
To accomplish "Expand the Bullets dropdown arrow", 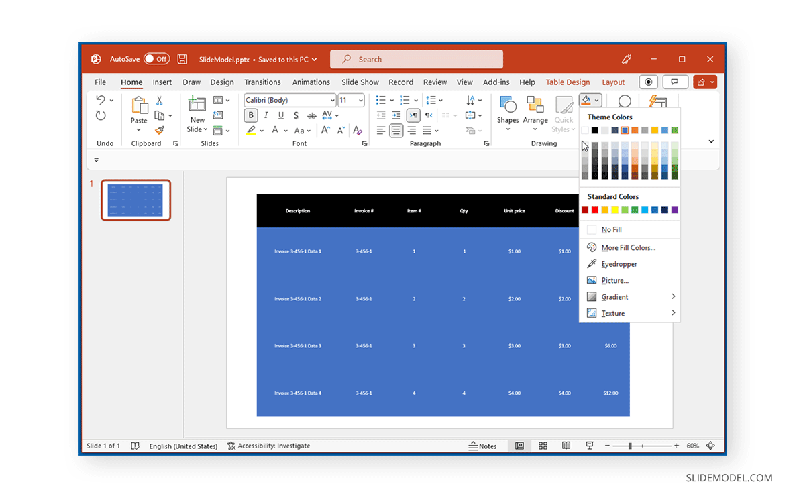I will click(392, 100).
